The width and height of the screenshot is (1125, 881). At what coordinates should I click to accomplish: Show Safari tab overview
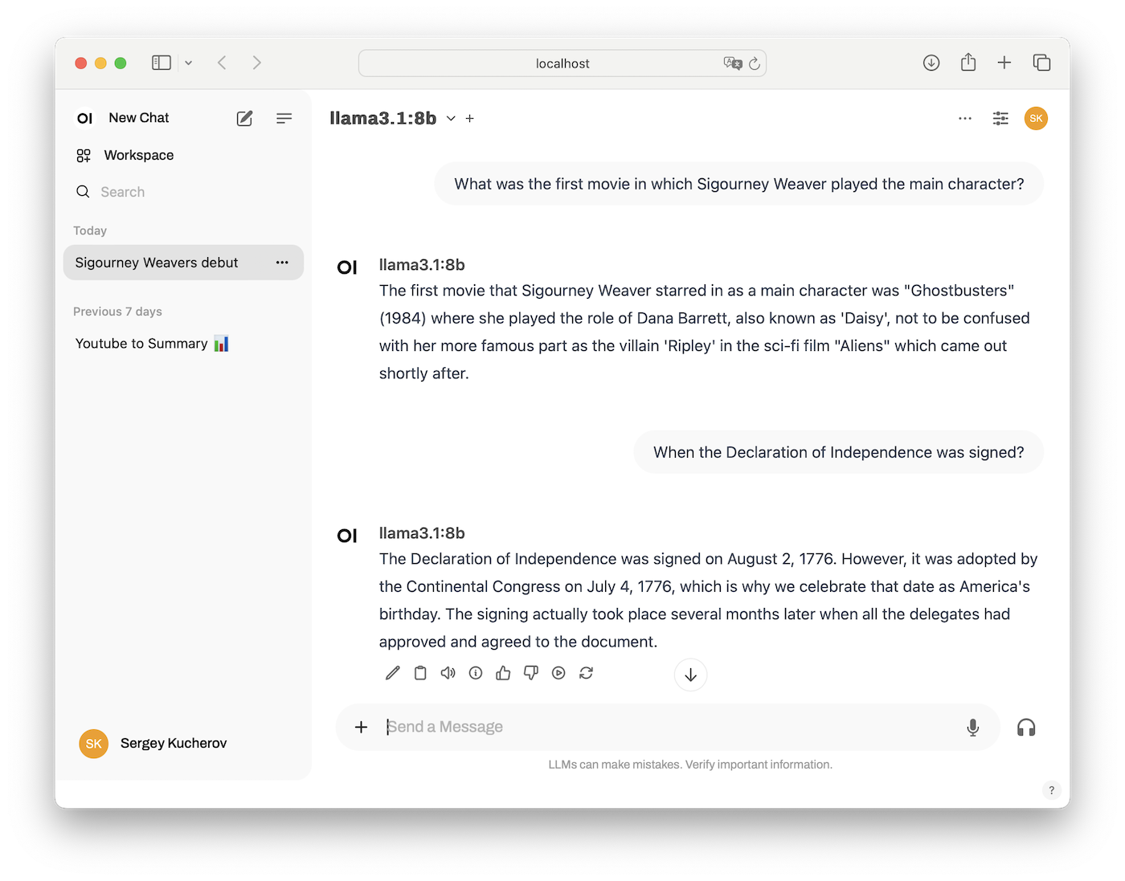tap(1041, 63)
